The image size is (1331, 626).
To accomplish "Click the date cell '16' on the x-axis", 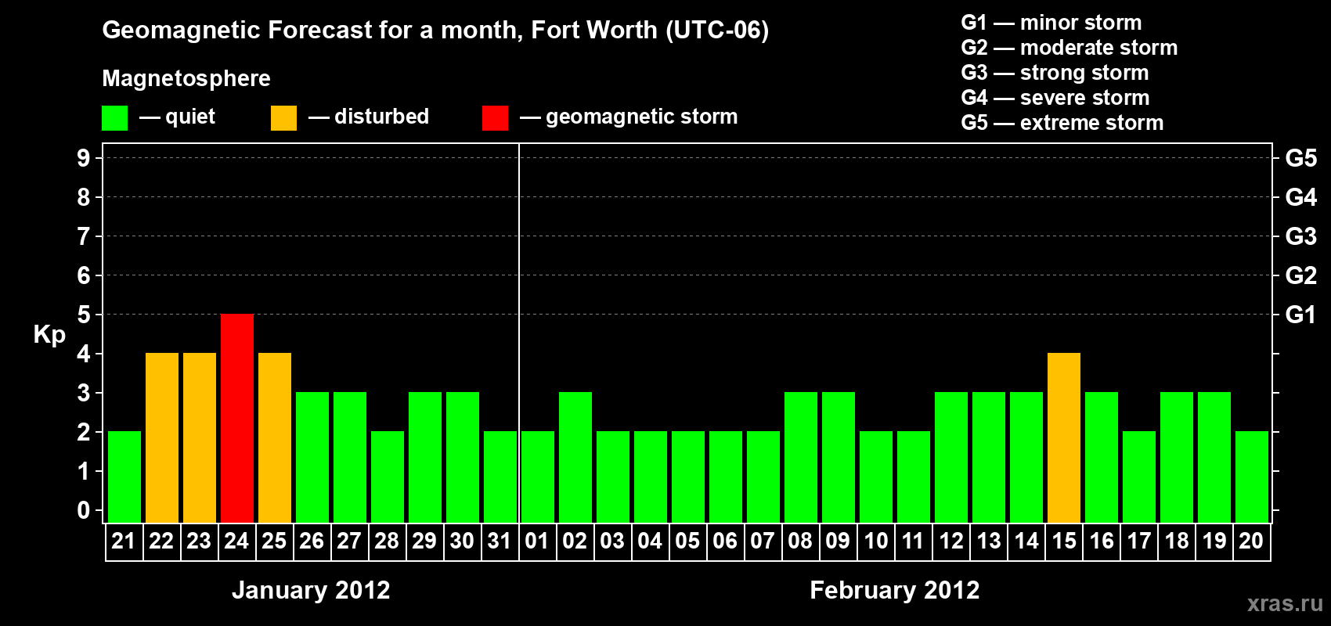I will pyautogui.click(x=1102, y=541).
